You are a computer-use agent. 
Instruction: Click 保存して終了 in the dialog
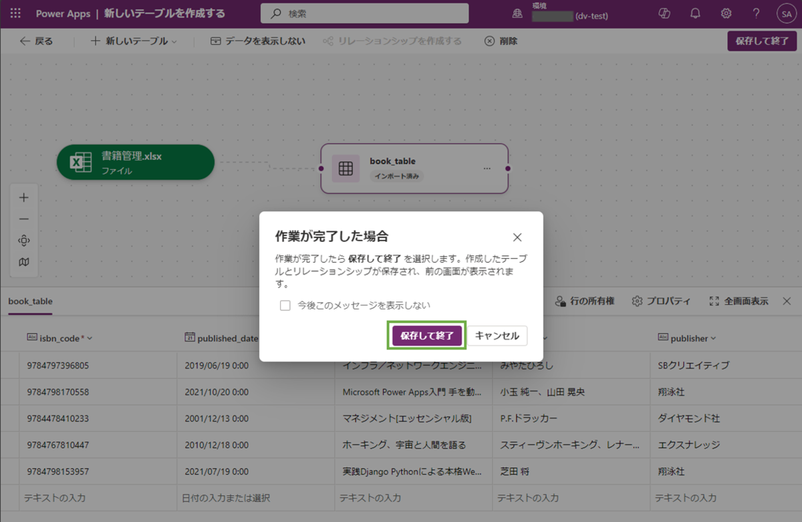click(x=426, y=336)
